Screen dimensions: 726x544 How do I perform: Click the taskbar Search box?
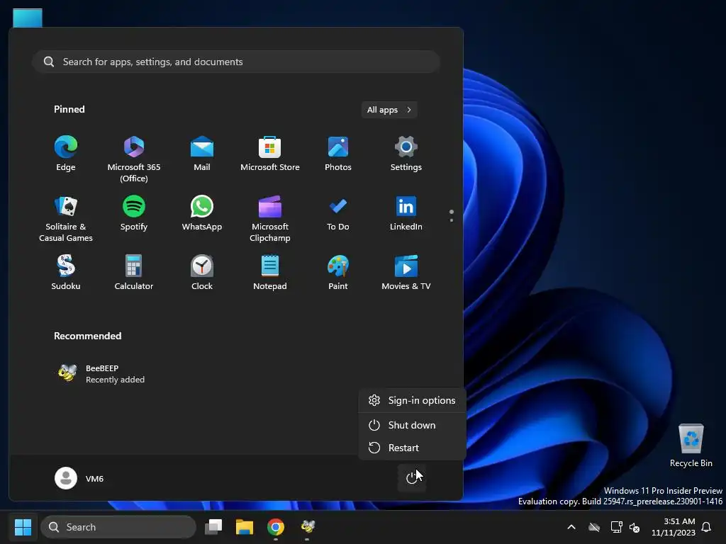118,527
